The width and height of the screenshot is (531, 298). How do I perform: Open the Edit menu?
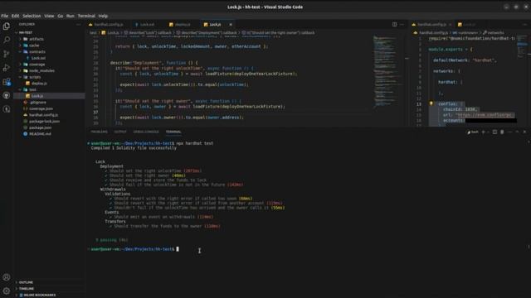pos(15,16)
